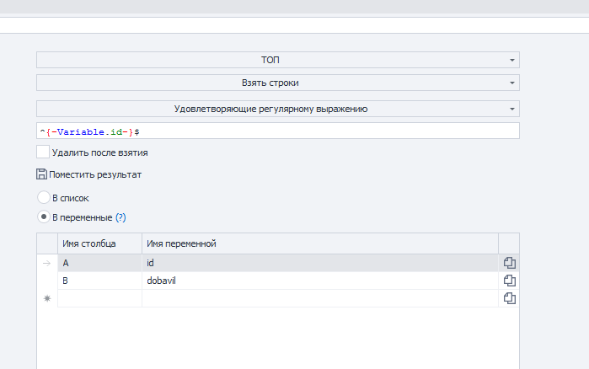Open the ТОП dropdown
This screenshot has width=589, height=369.
pyautogui.click(x=277, y=60)
